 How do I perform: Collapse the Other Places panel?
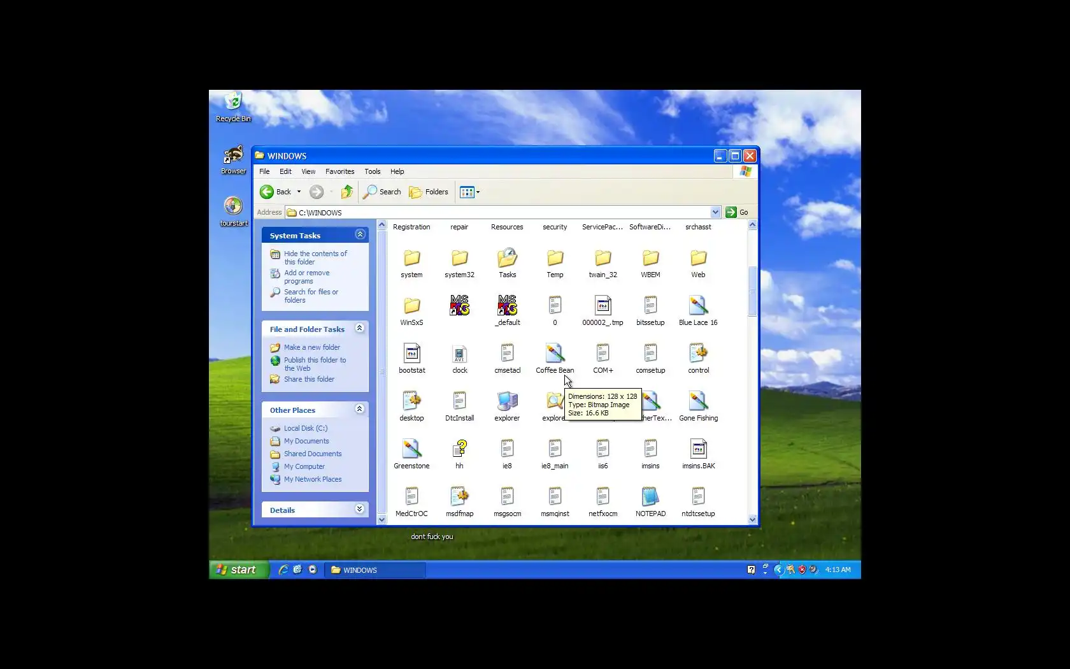[360, 409]
